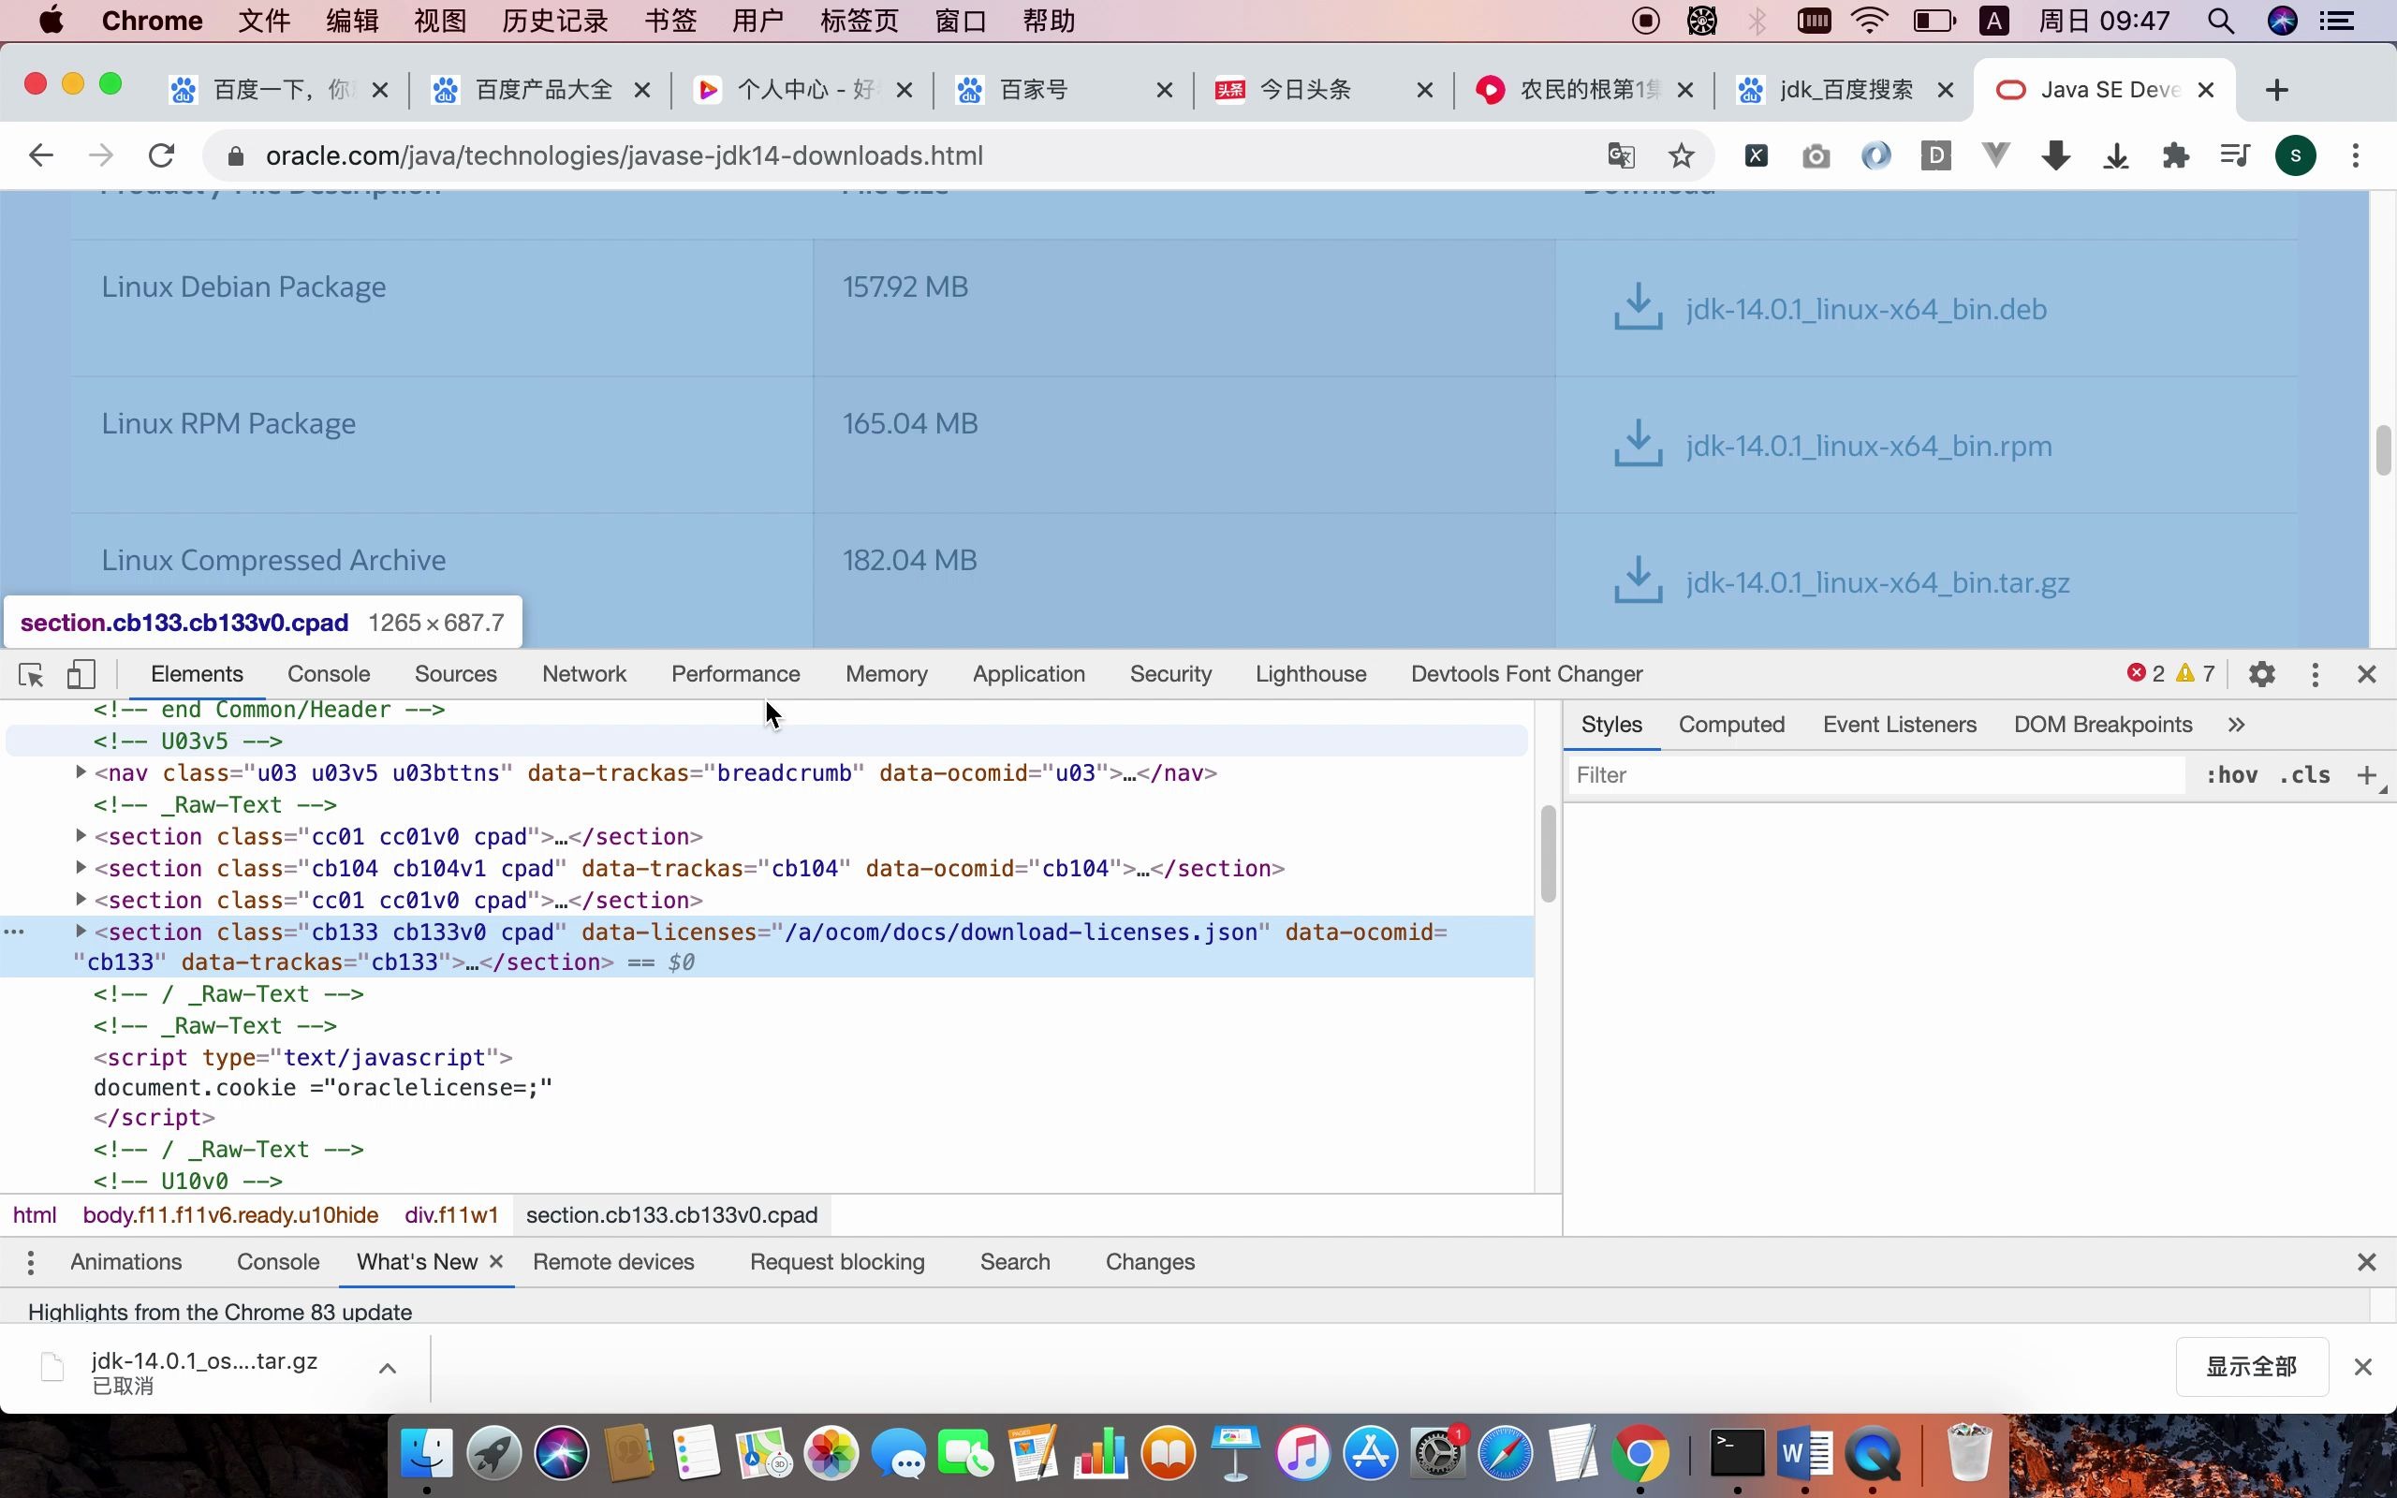Expand the nav u03 breadcrumb element

pos(81,771)
